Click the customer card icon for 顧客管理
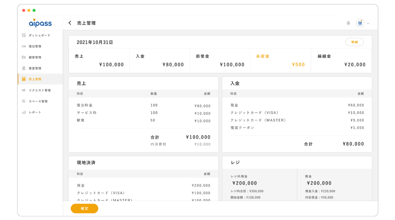This screenshot has width=395, height=220. click(24, 57)
